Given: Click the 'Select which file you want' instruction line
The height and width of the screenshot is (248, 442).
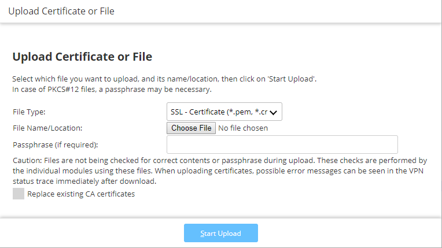Looking at the screenshot, I should [x=164, y=79].
